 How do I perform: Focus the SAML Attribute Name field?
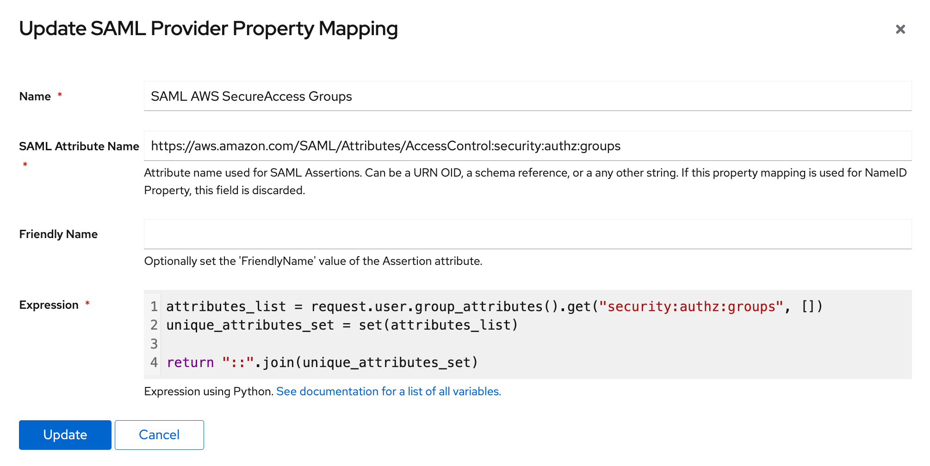(x=527, y=146)
